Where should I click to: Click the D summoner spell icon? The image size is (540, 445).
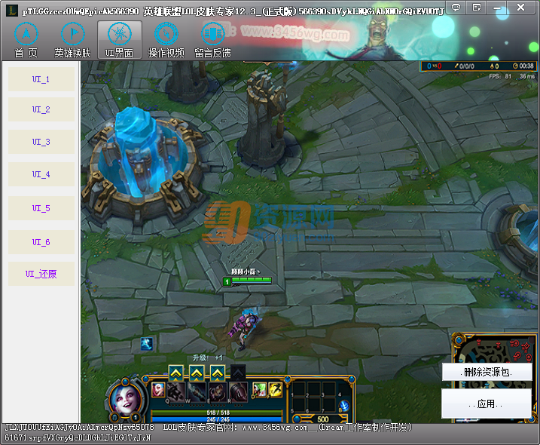pyautogui.click(x=260, y=390)
